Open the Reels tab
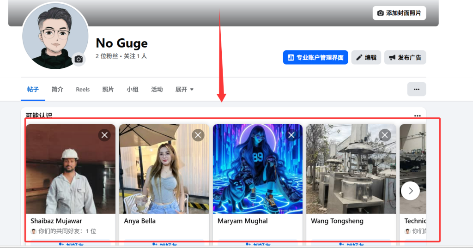Viewport: 473px width, 248px height. coord(83,90)
